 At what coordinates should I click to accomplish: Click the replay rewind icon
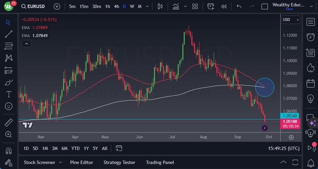tap(223, 6)
